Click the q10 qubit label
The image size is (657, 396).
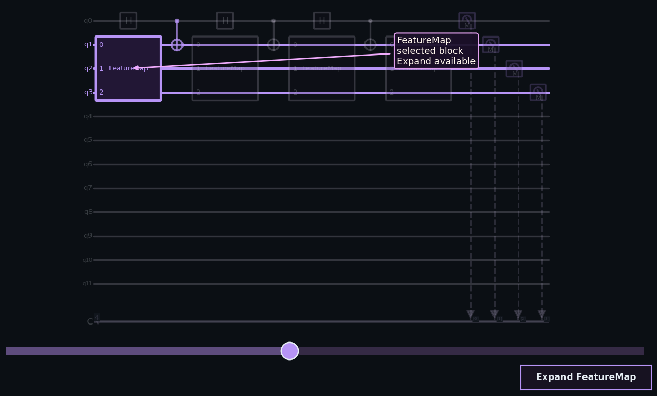(x=87, y=260)
